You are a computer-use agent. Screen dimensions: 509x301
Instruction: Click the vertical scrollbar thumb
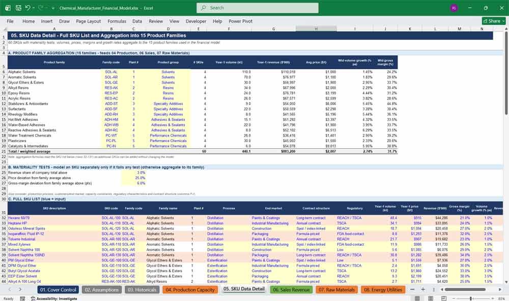pyautogui.click(x=506, y=75)
